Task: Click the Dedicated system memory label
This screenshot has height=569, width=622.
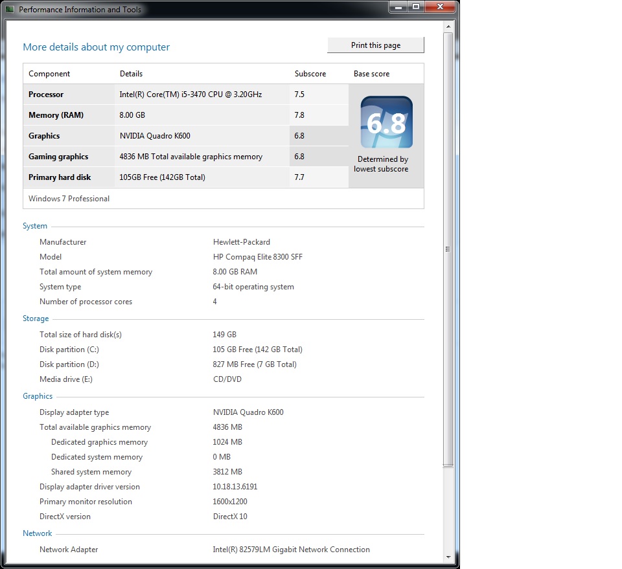Action: (97, 457)
